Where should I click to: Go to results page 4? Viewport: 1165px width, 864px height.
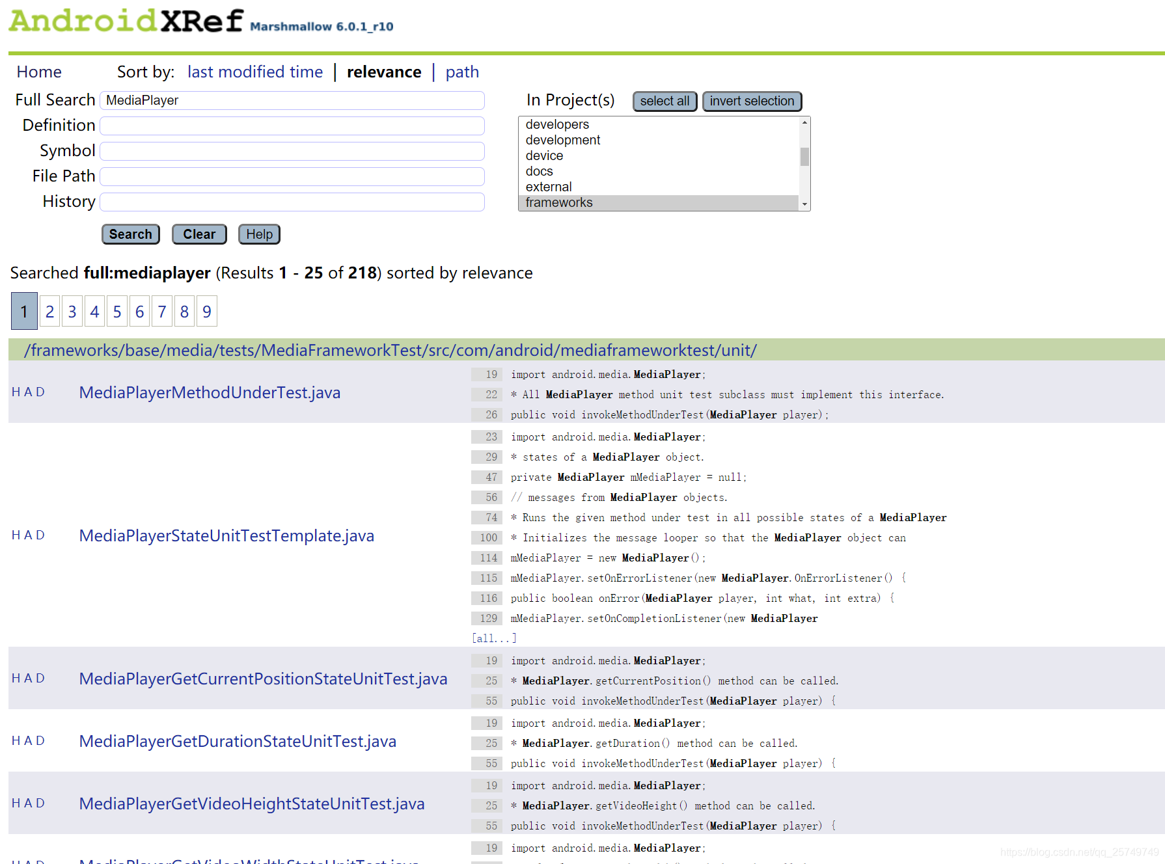(x=94, y=312)
